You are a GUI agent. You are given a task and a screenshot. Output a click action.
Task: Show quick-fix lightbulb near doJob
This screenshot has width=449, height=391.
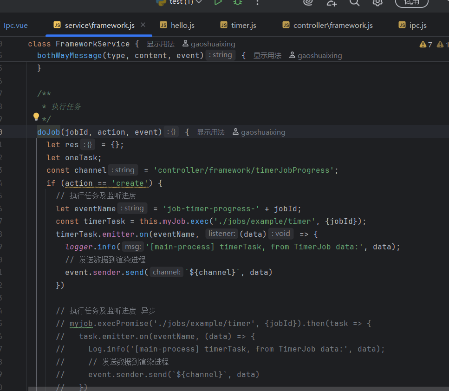tap(36, 117)
